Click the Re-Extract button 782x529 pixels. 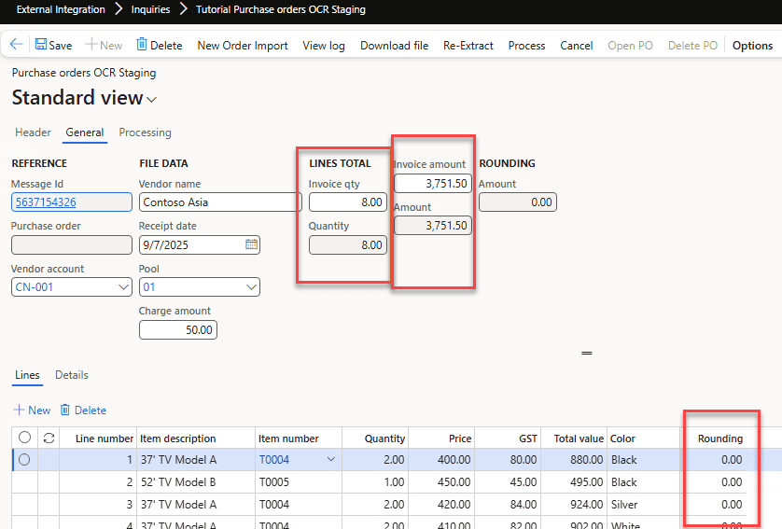tap(468, 45)
